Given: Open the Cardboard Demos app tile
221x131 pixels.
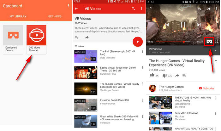Looking at the screenshot, I should click(x=13, y=39).
